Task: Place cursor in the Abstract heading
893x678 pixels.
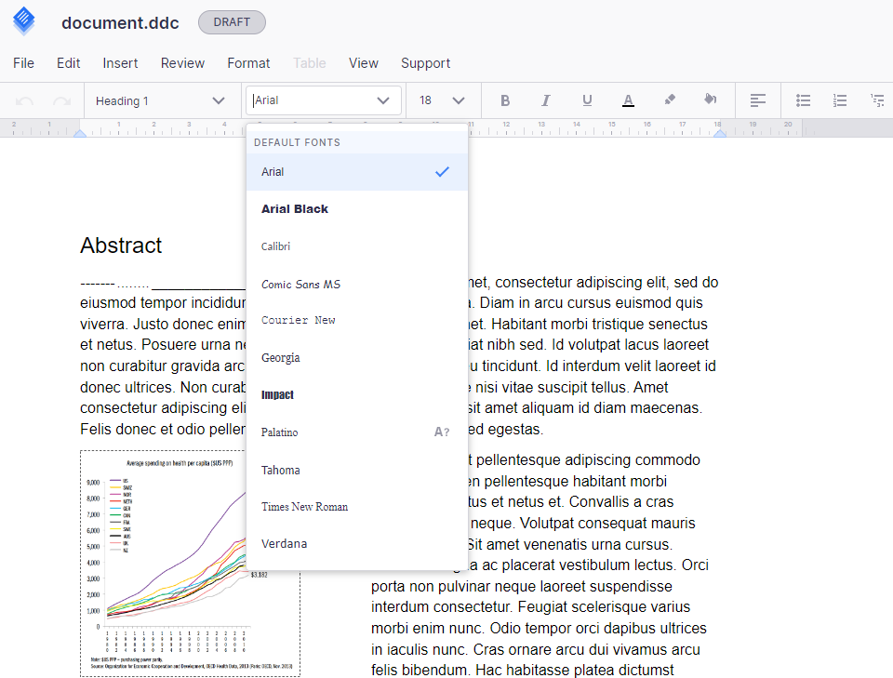Action: (121, 246)
